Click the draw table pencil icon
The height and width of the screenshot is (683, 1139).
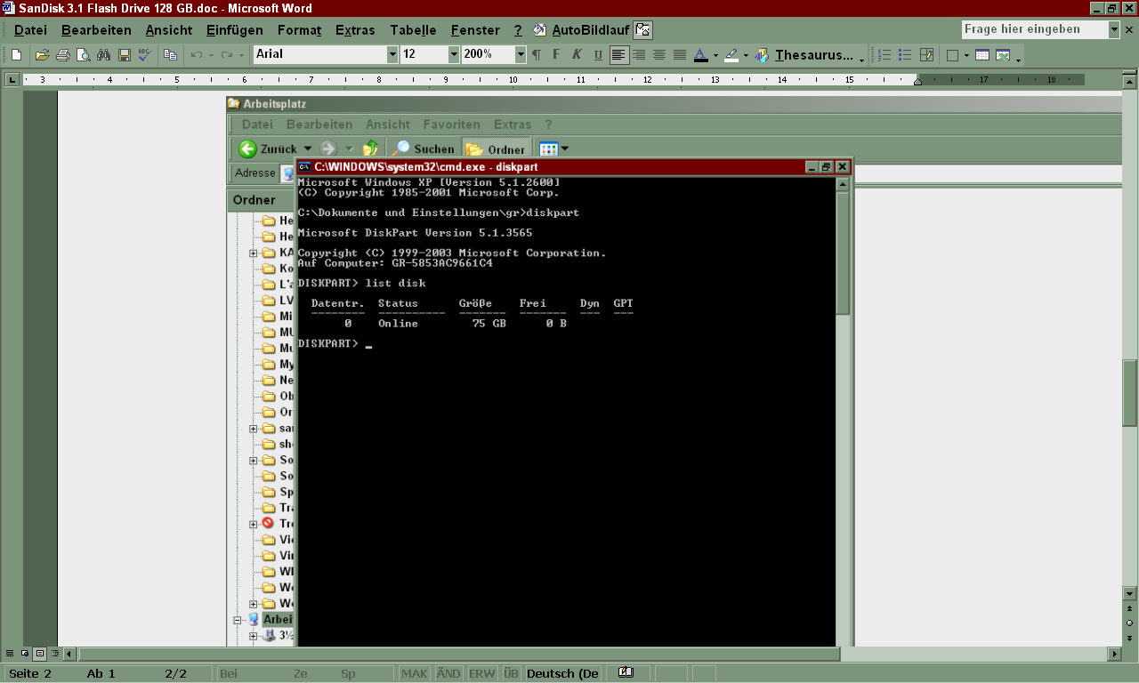(926, 55)
